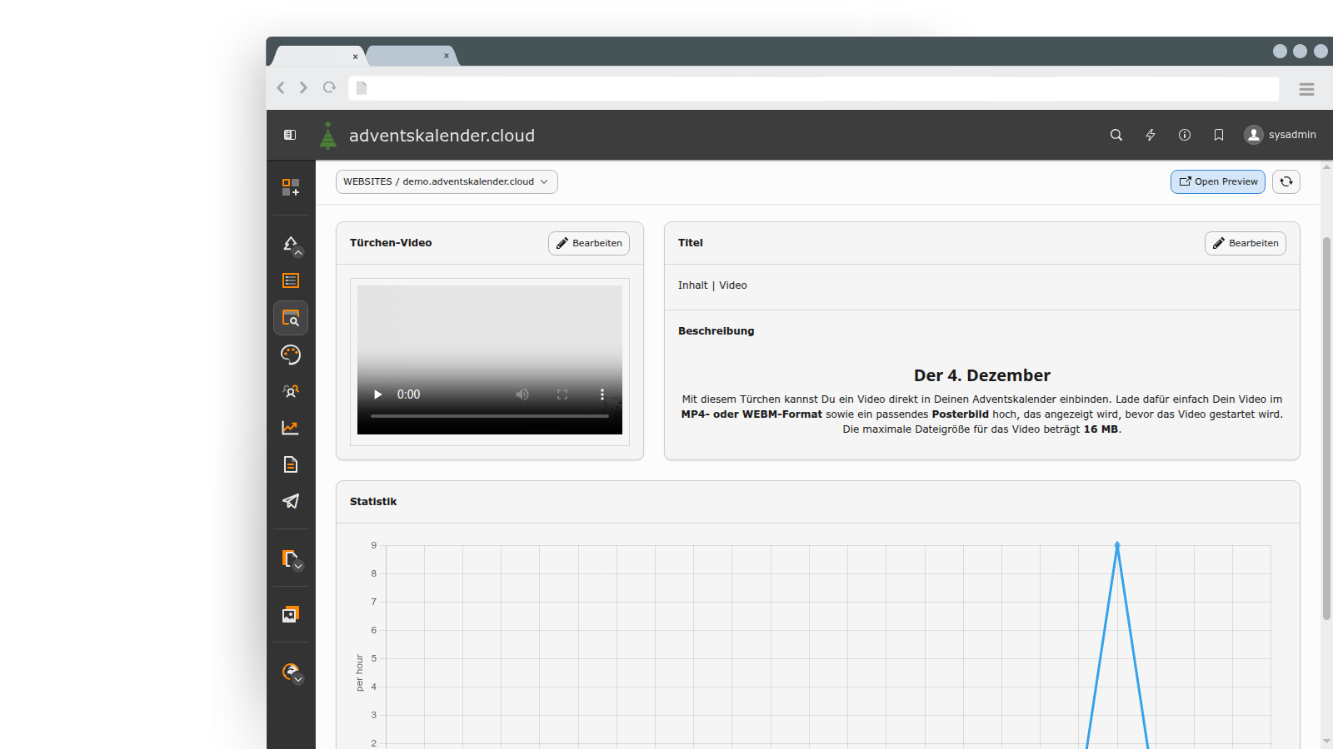1333x749 pixels.
Task: Open the paper plane module in sidebar
Action: point(291,501)
